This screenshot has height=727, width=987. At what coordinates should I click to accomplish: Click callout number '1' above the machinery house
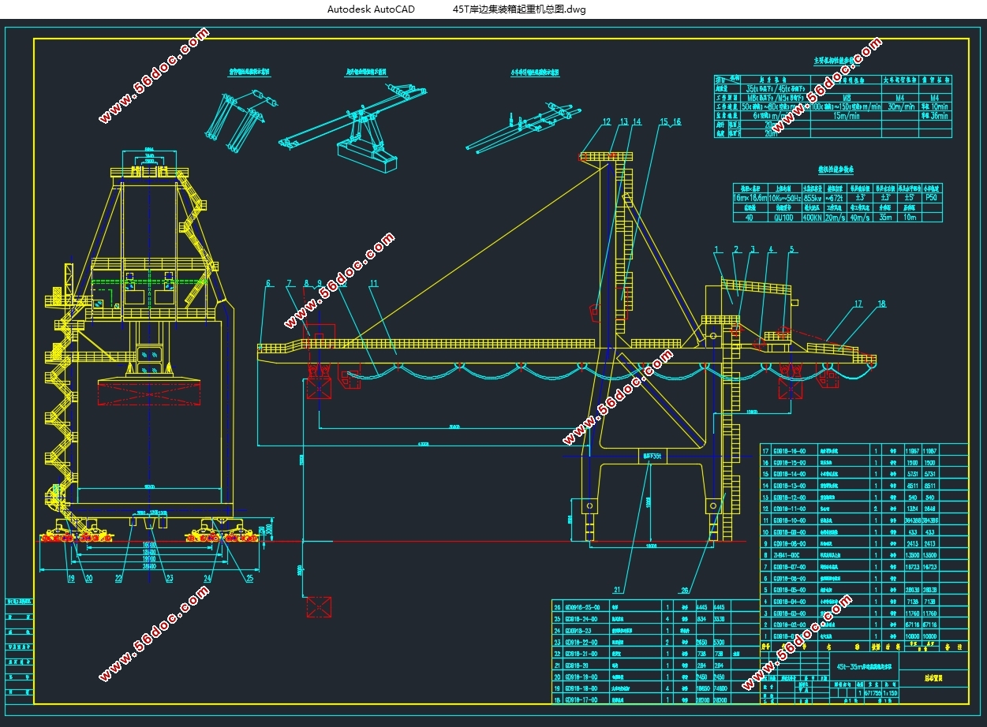[716, 249]
